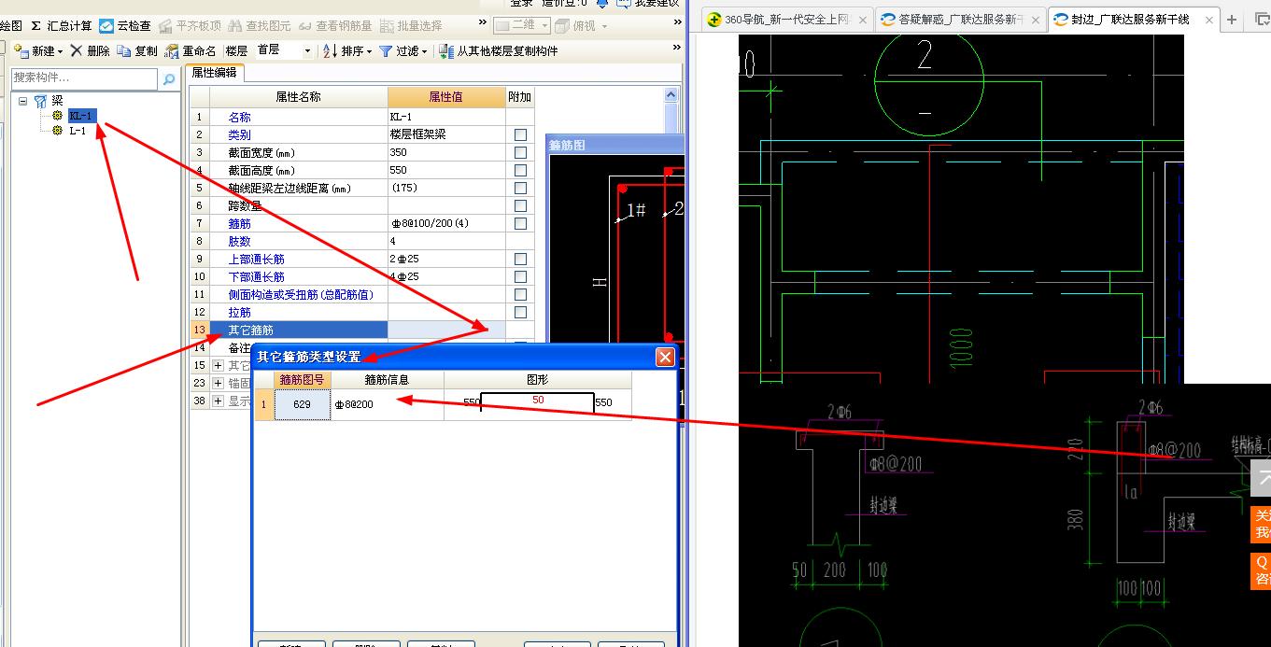This screenshot has width=1271, height=647.
Task: Close the 封边 browser tab
Action: [x=1209, y=20]
